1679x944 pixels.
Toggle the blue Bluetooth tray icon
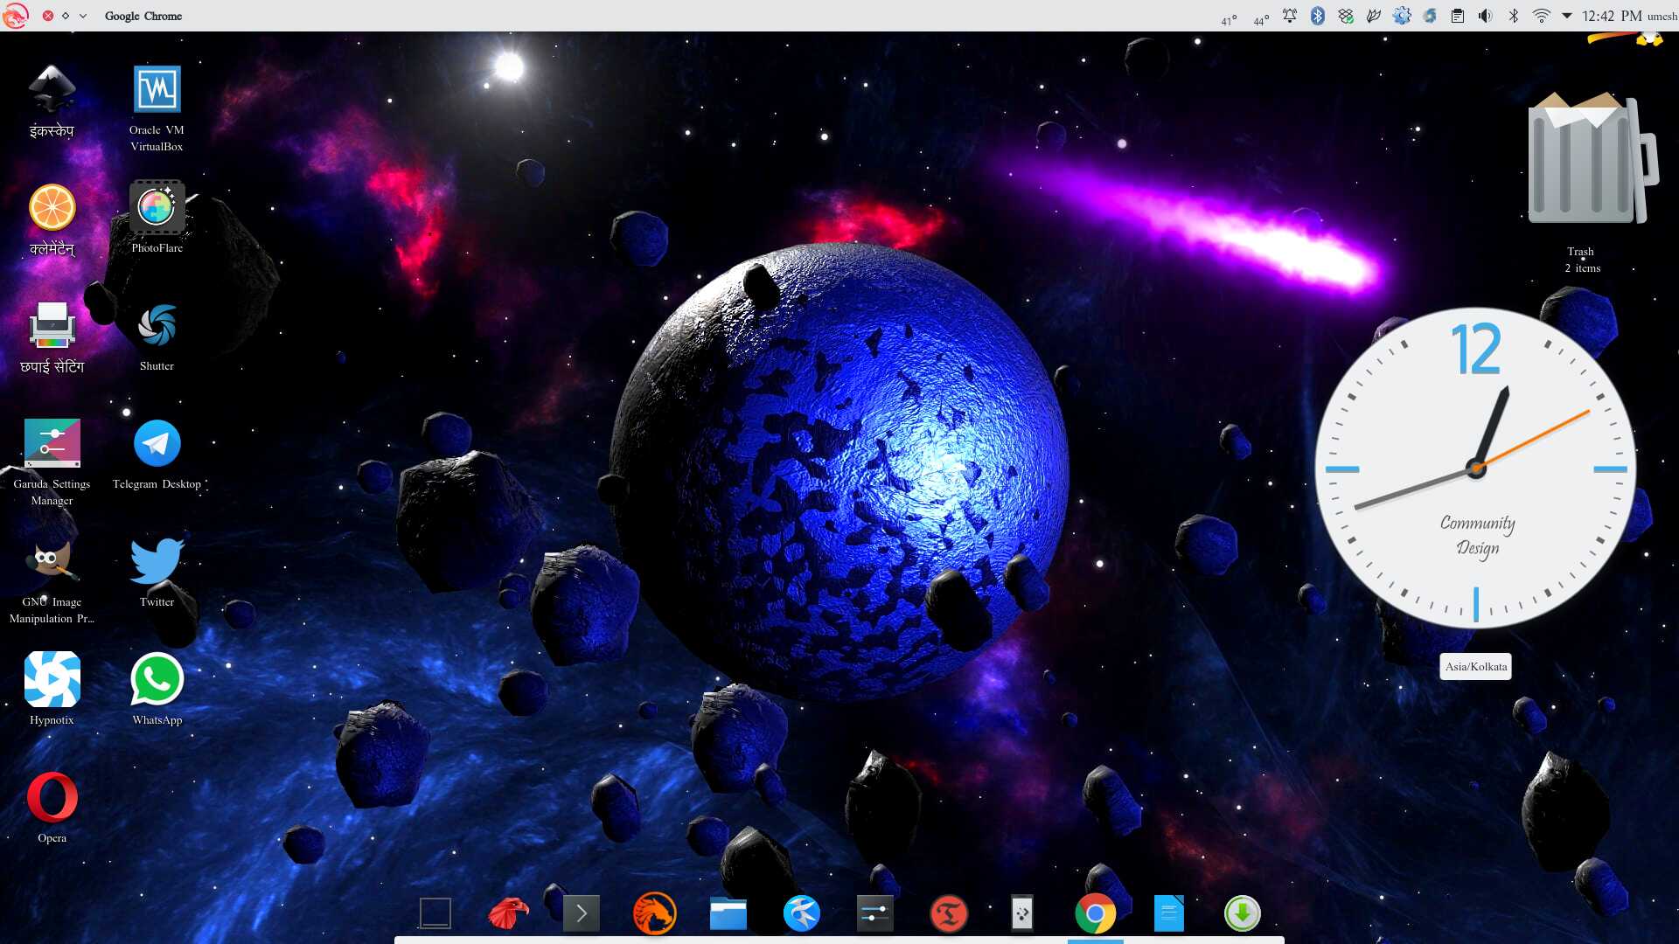(1317, 16)
